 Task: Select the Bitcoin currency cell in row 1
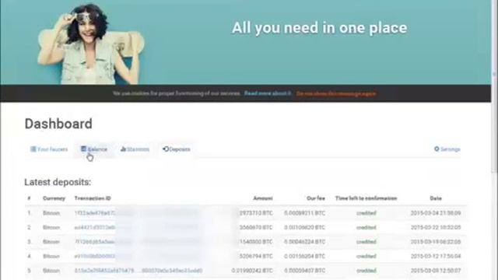point(51,213)
